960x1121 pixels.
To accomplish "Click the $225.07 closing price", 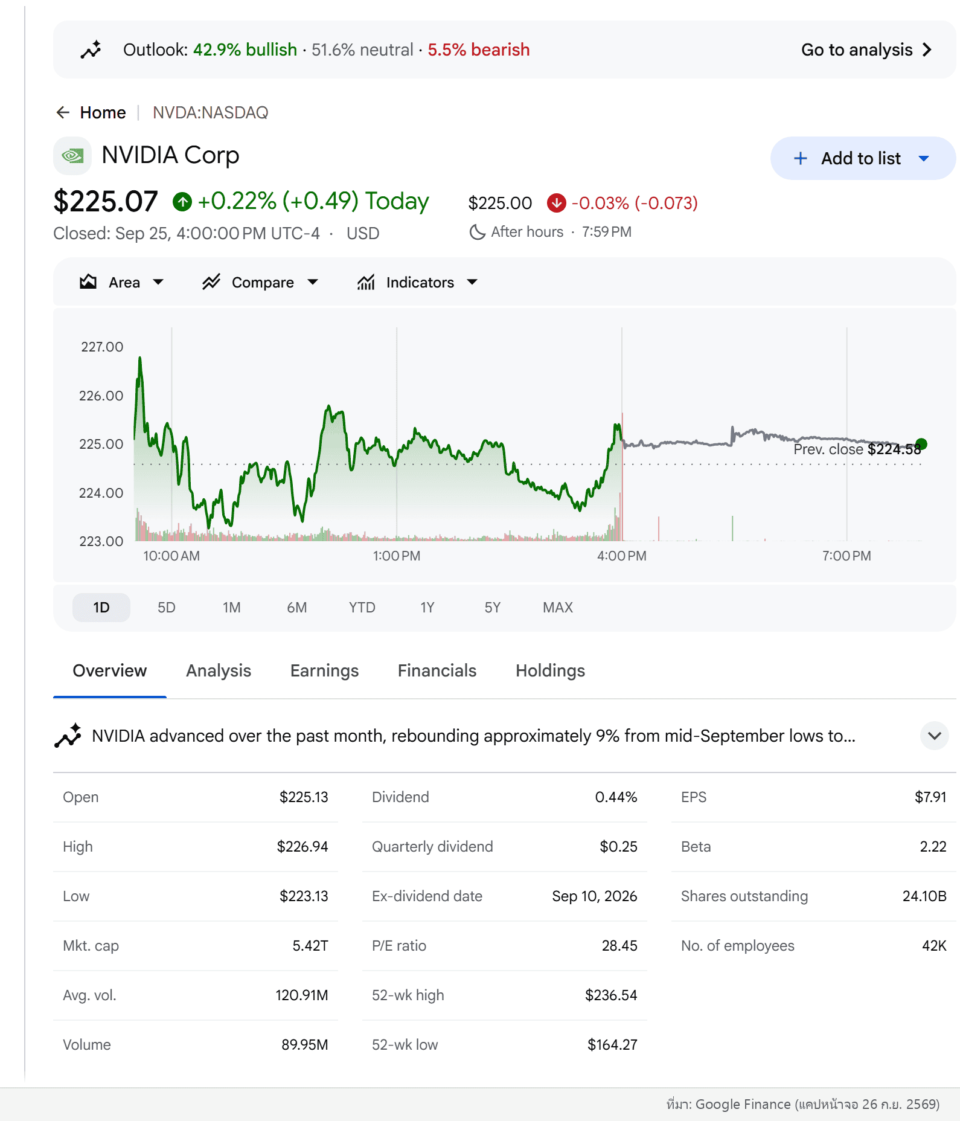I will click(106, 202).
